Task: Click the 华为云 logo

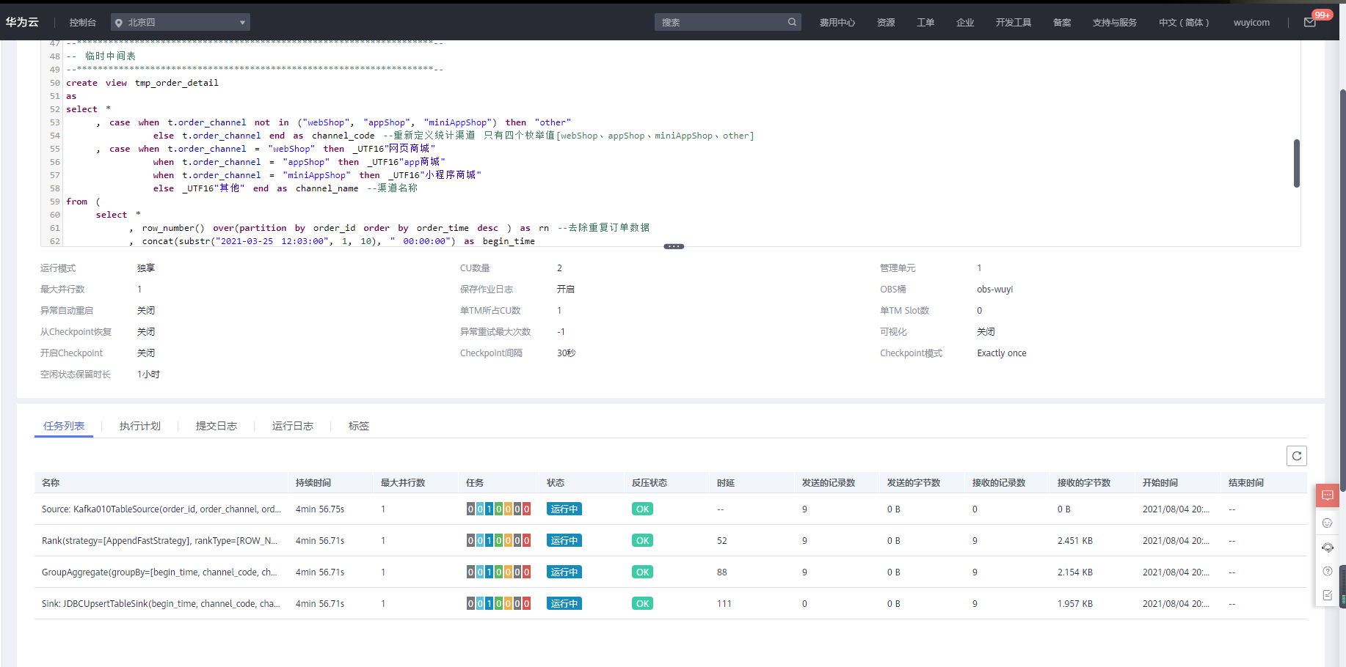Action: click(22, 22)
